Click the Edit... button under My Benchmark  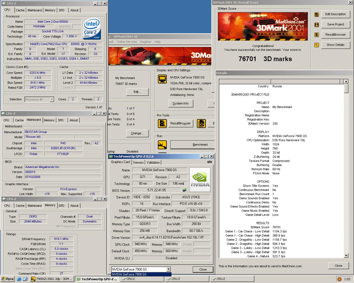click(x=137, y=92)
